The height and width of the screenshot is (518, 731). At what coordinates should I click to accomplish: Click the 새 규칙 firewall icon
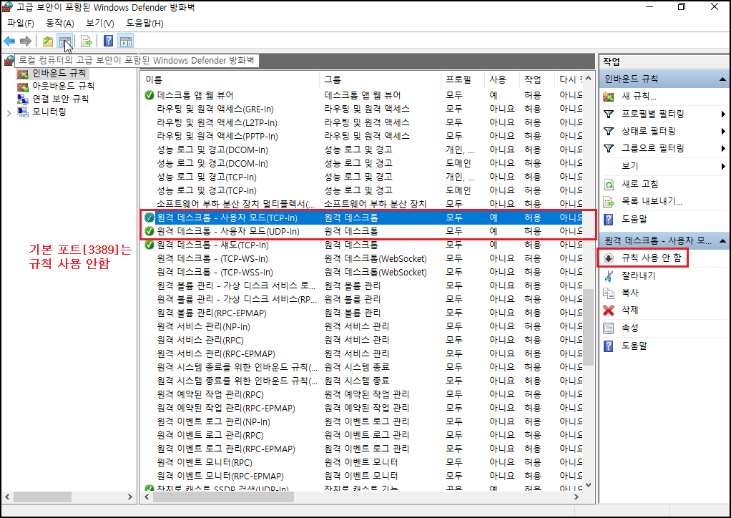tap(609, 97)
